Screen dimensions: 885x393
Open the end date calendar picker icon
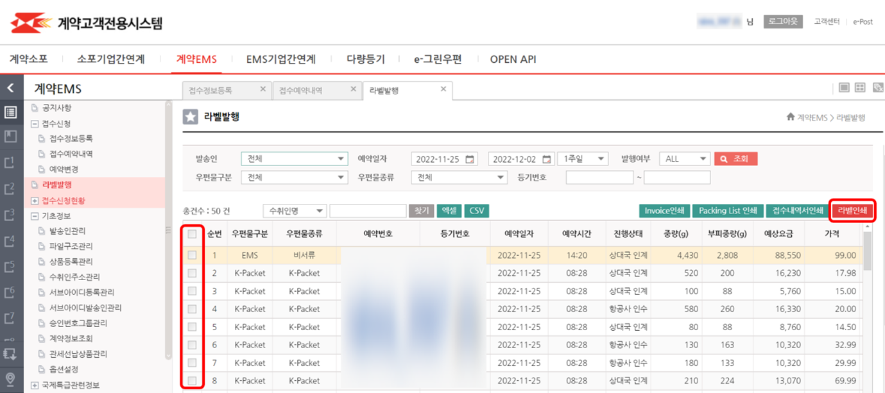coord(547,159)
